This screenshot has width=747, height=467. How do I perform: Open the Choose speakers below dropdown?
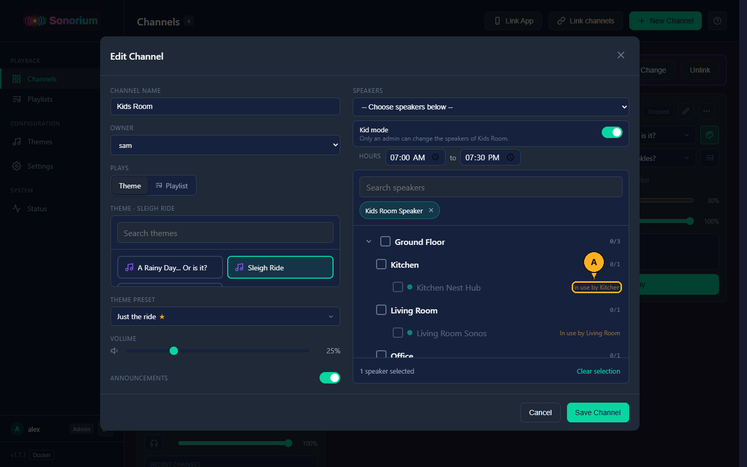click(x=491, y=107)
